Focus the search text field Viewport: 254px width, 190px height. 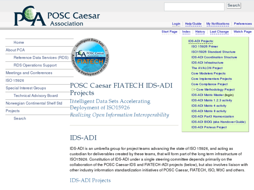tap(194, 7)
